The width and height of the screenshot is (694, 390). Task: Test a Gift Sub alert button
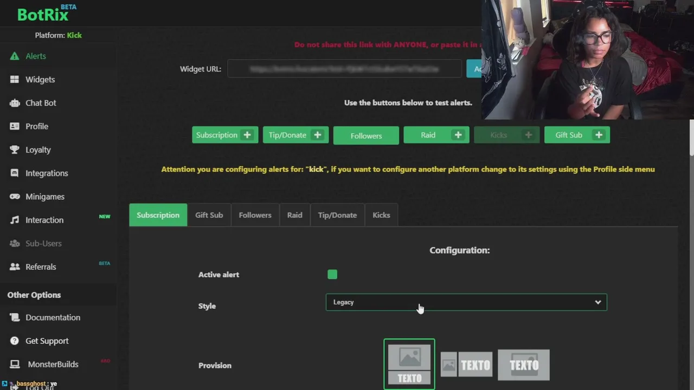pyautogui.click(x=577, y=135)
